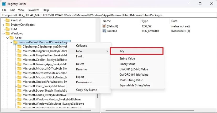
Task: Collapse the Windows tree node
Action: [x=3, y=33]
